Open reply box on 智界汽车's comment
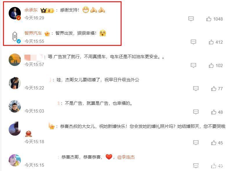226x171 pixels. coord(193,42)
